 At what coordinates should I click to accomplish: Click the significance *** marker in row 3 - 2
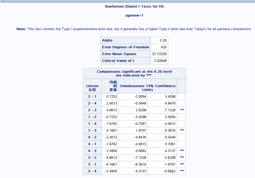coord(182,157)
